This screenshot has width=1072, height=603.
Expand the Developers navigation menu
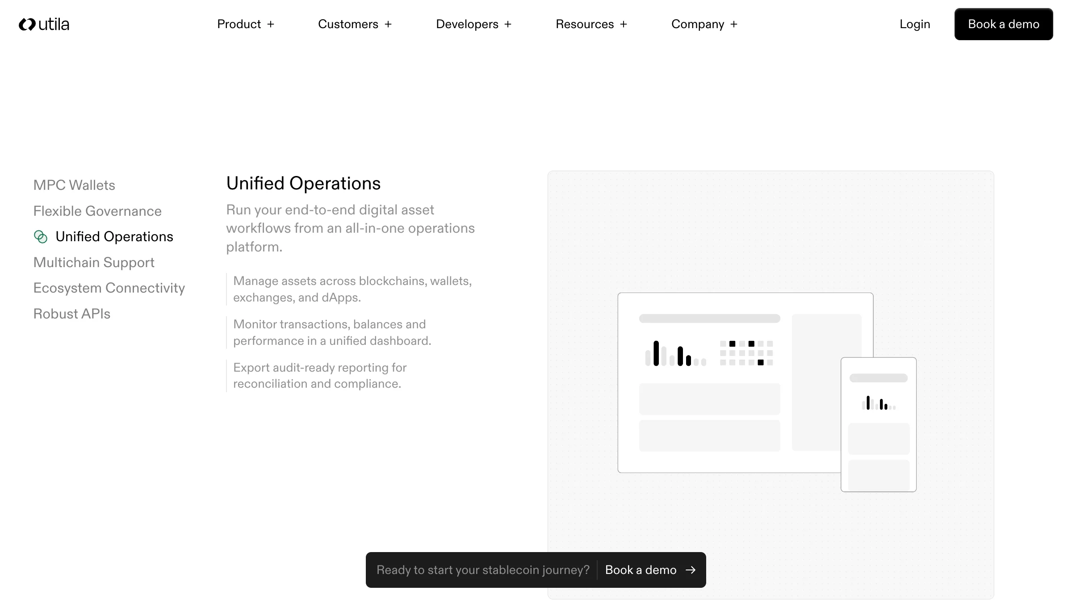[467, 24]
